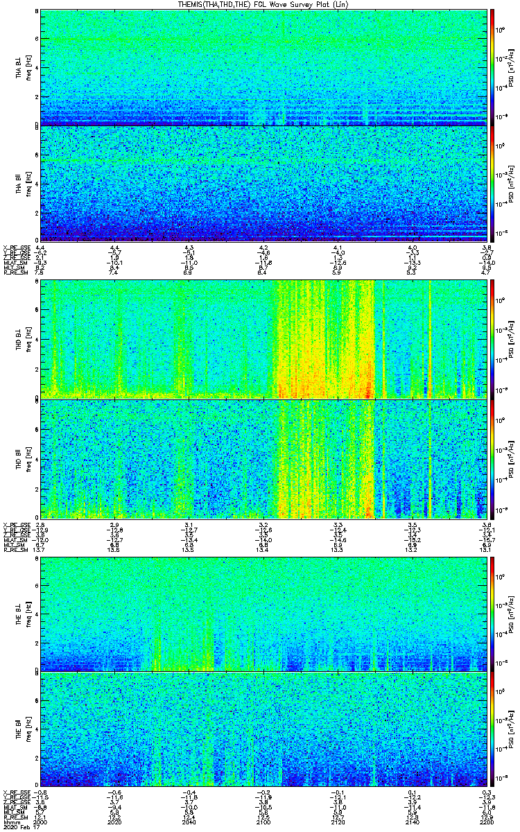Click the 2020 Feb 17 date label
Screen dimensions: 520x832
tap(20, 828)
